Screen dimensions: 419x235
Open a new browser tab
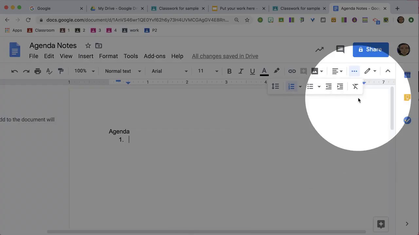[x=397, y=8]
